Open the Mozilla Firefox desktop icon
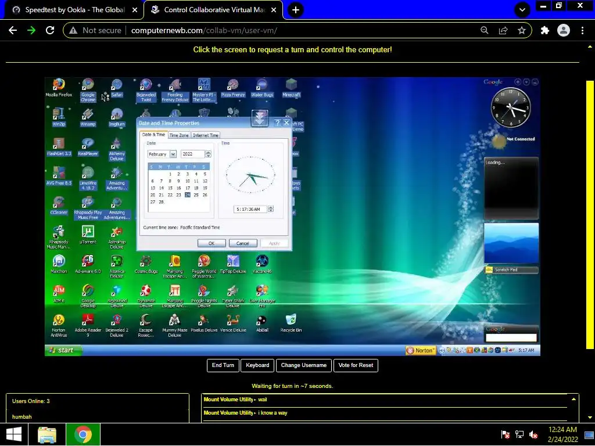This screenshot has width=595, height=446. 59,88
